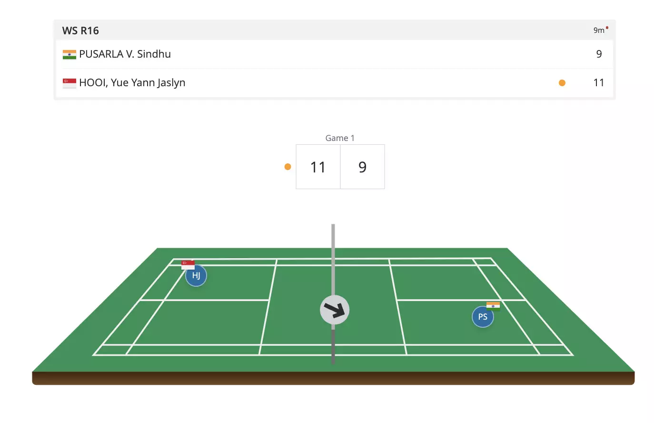Click the Singapore flag beside HOOI name
The height and width of the screenshot is (423, 654).
click(69, 83)
